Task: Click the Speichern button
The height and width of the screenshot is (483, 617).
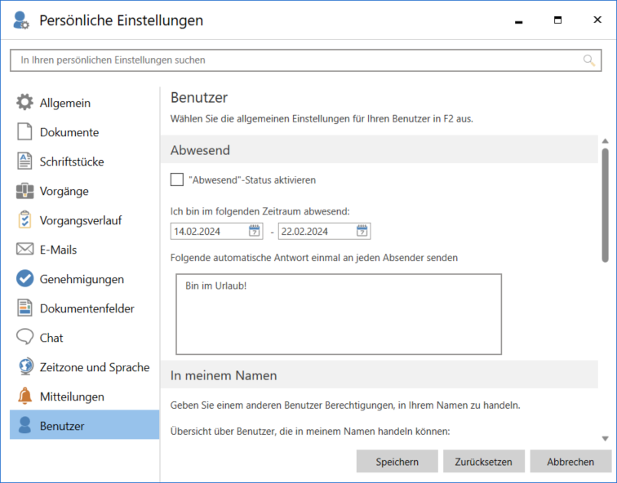Action: click(x=397, y=461)
